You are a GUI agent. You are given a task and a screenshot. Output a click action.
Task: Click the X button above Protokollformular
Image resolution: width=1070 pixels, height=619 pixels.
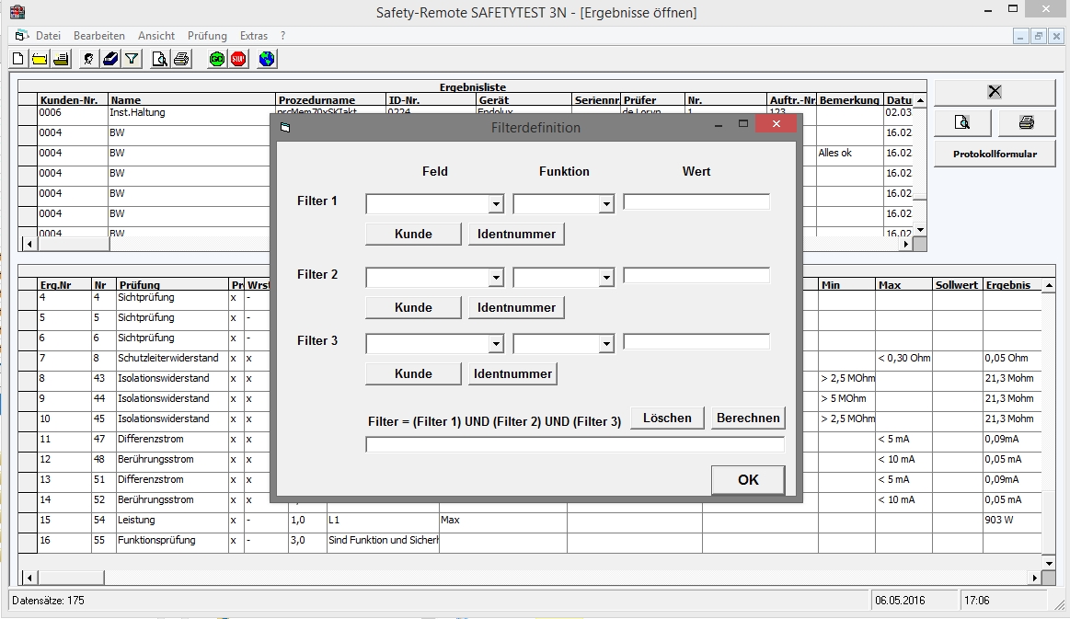click(x=995, y=91)
